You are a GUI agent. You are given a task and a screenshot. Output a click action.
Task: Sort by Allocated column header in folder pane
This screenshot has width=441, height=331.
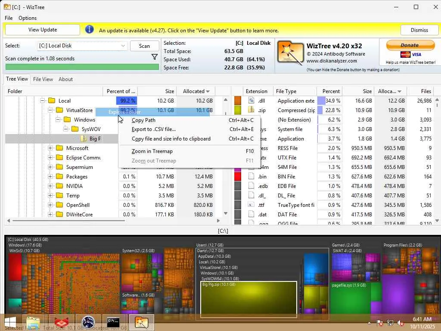pos(196,91)
